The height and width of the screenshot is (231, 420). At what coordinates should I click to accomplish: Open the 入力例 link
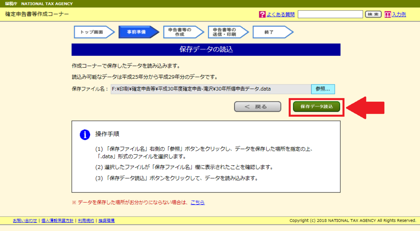[x=399, y=14]
